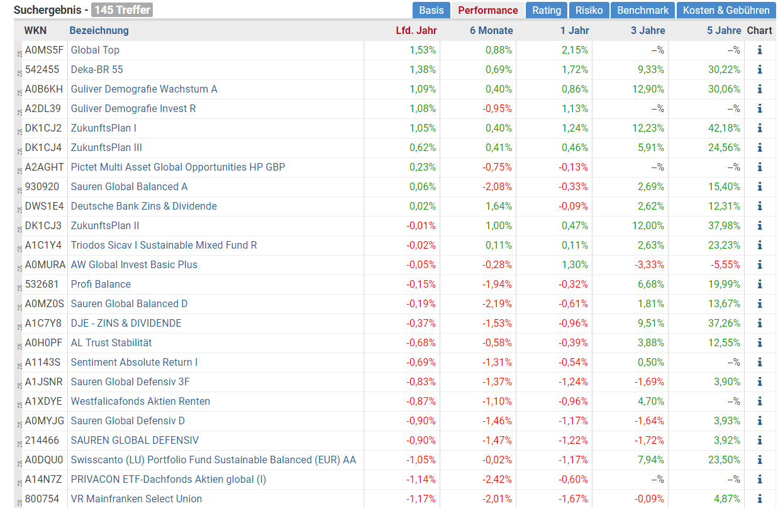Open chart icon for DJE - ZINS & DIVIDENDE
The height and width of the screenshot is (508, 778).
tap(760, 324)
